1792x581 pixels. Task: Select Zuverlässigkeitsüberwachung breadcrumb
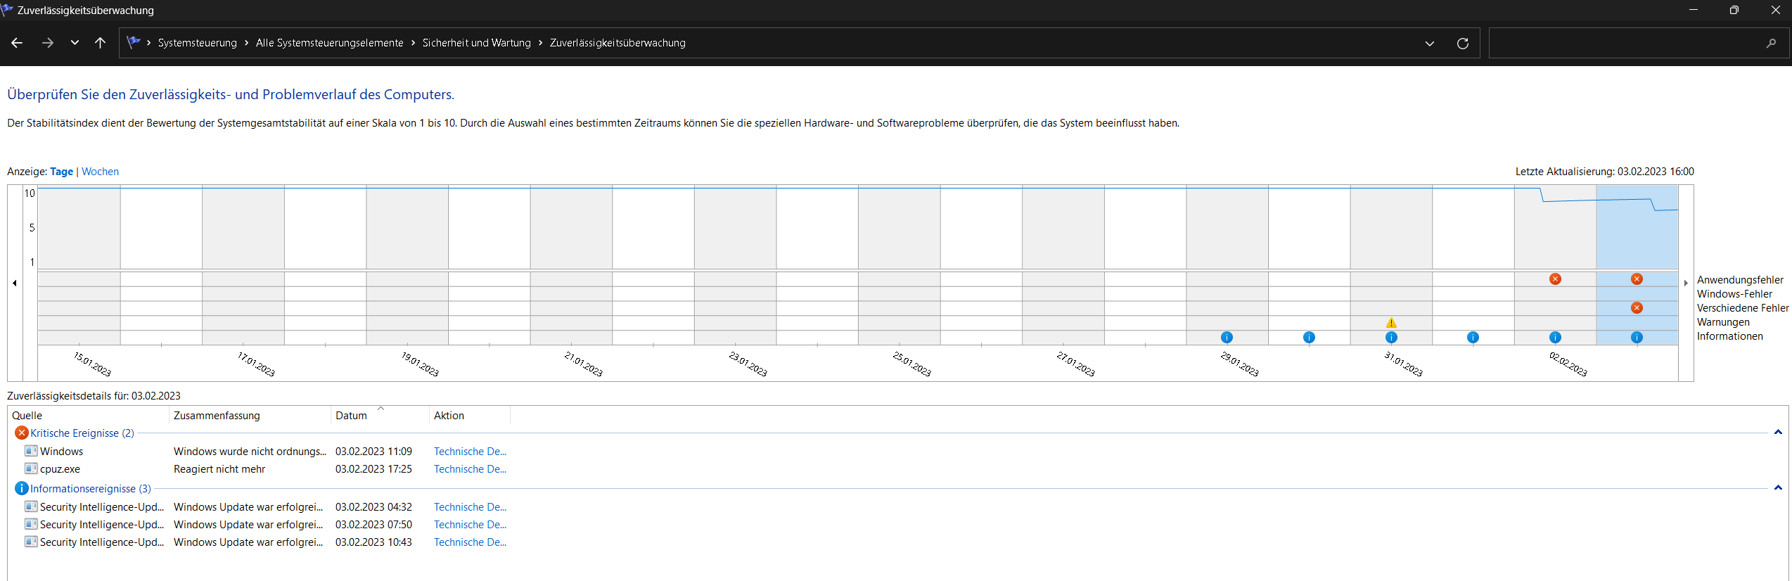coord(617,43)
